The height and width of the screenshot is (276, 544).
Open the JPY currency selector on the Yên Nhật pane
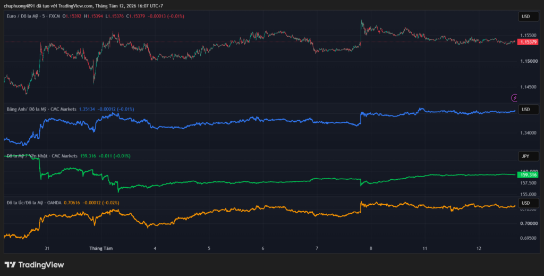[529, 156]
